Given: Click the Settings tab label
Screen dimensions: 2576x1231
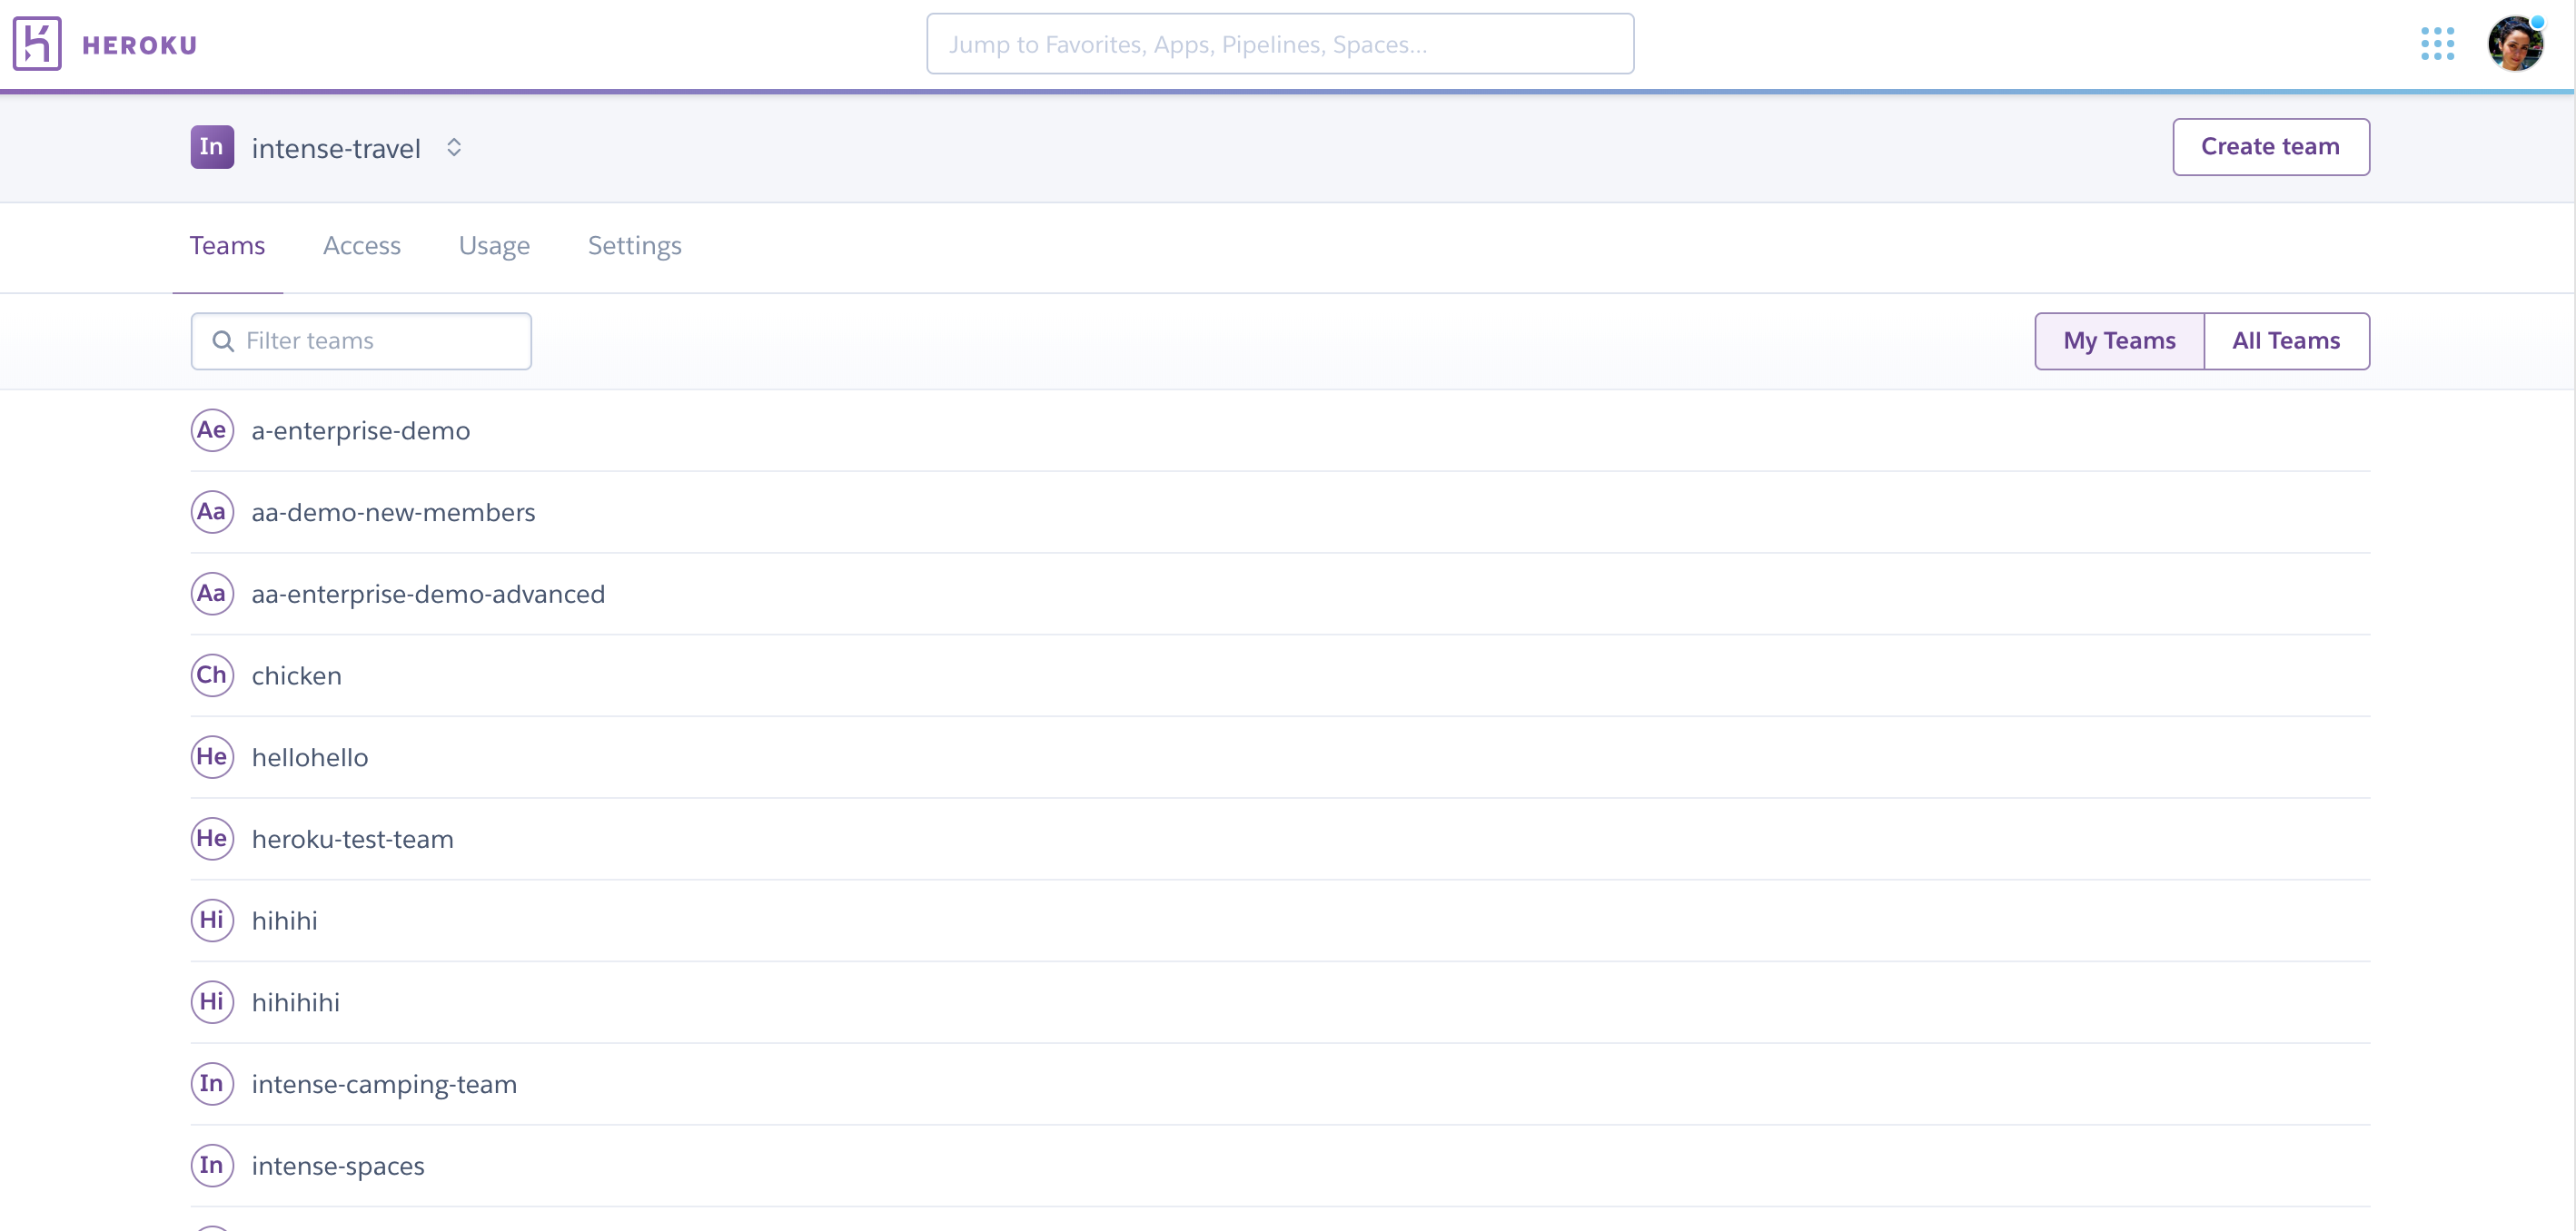Looking at the screenshot, I should coord(634,246).
